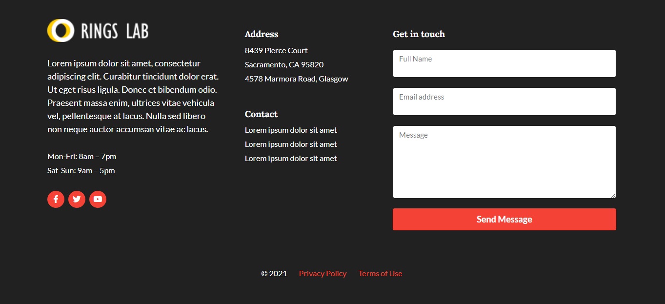Open the YouTube social icon

point(98,199)
